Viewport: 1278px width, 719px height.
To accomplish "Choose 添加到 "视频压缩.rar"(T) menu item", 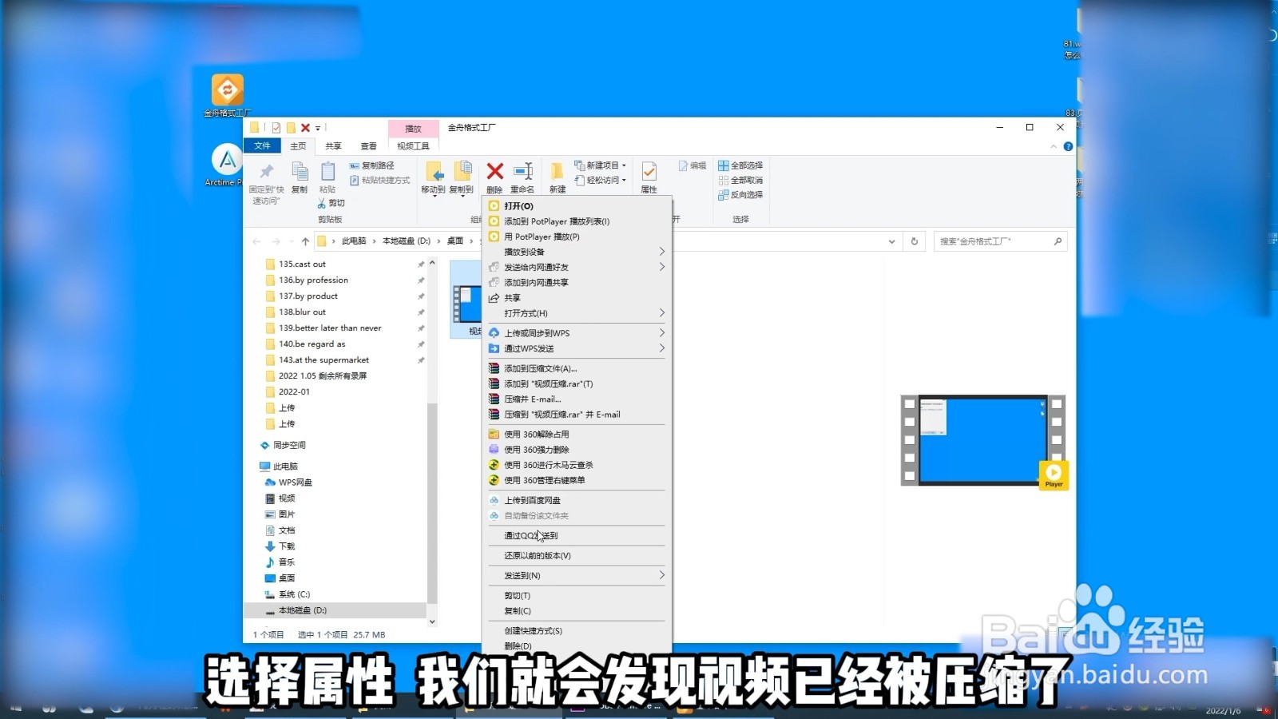I will (576, 383).
